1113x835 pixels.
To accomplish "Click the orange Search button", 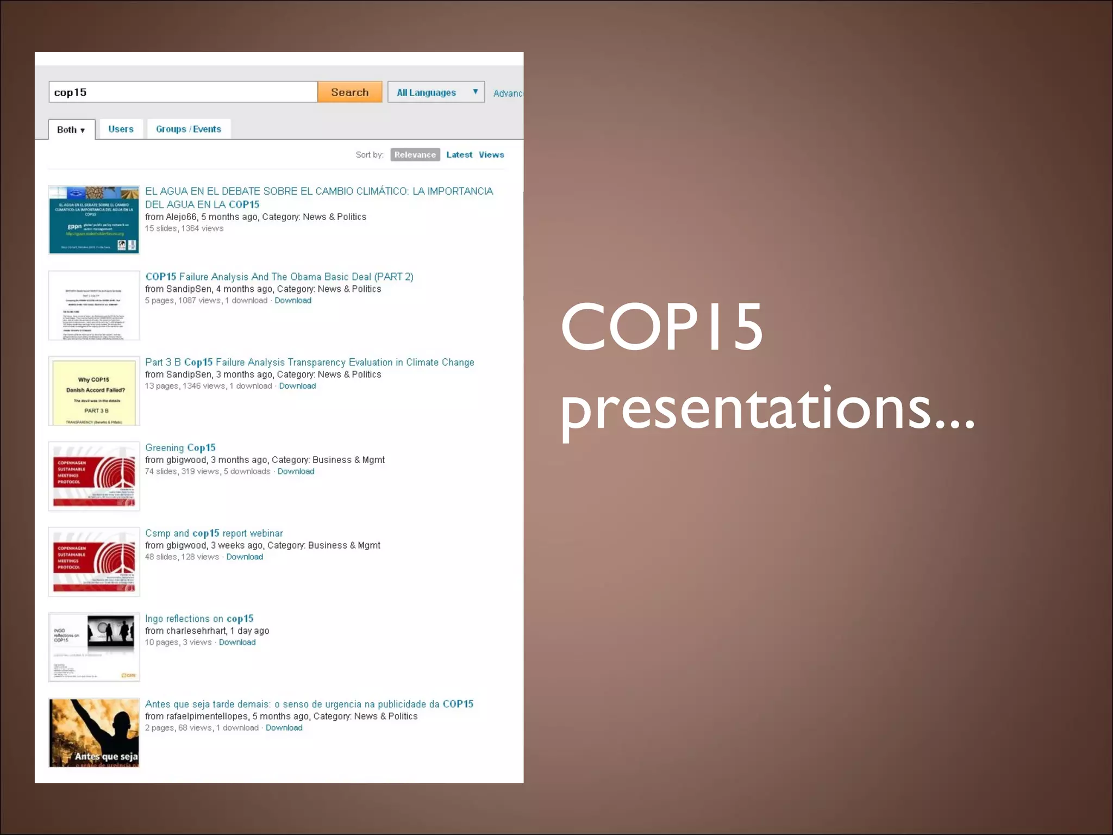I will pos(349,92).
